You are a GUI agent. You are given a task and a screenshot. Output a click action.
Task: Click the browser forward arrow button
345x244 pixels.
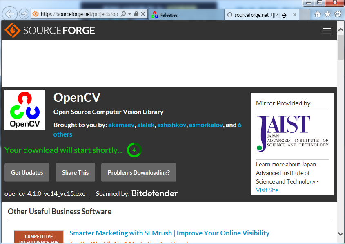[x=24, y=14]
